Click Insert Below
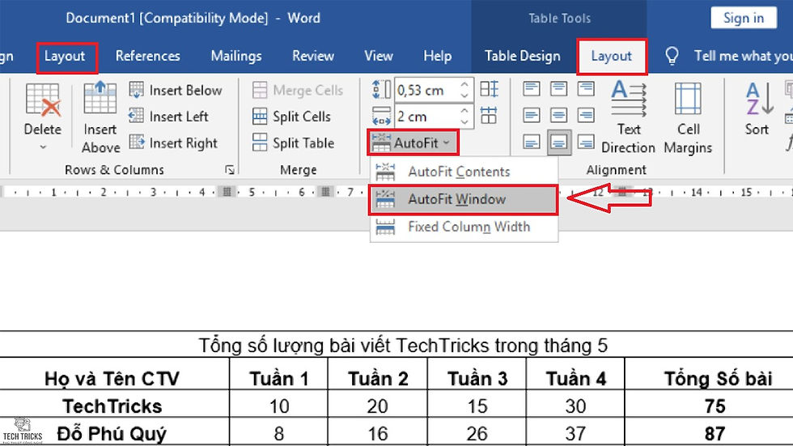Viewport: 793px width, 446px height. [x=176, y=90]
